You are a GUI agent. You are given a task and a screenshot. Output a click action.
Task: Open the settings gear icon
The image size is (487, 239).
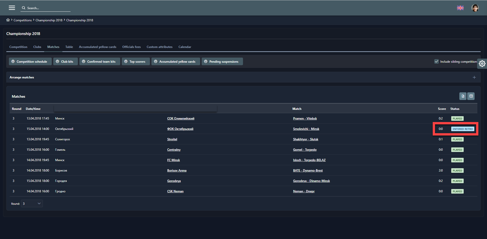(x=482, y=63)
